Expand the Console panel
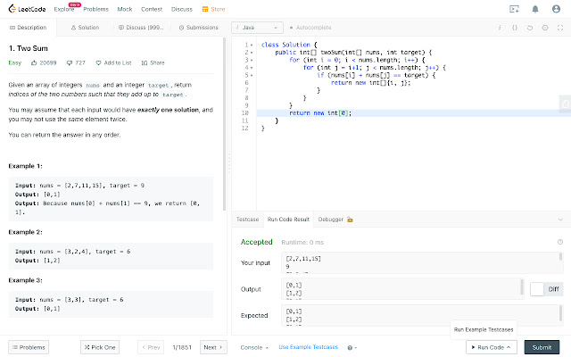 click(254, 347)
